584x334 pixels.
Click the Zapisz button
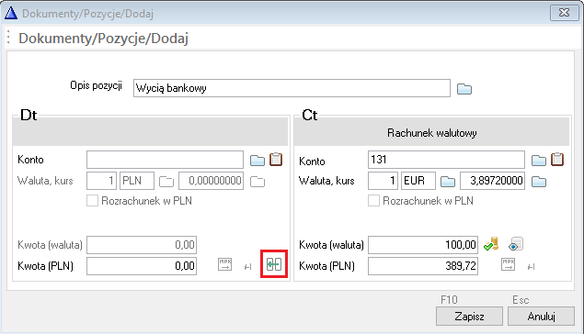click(x=469, y=317)
